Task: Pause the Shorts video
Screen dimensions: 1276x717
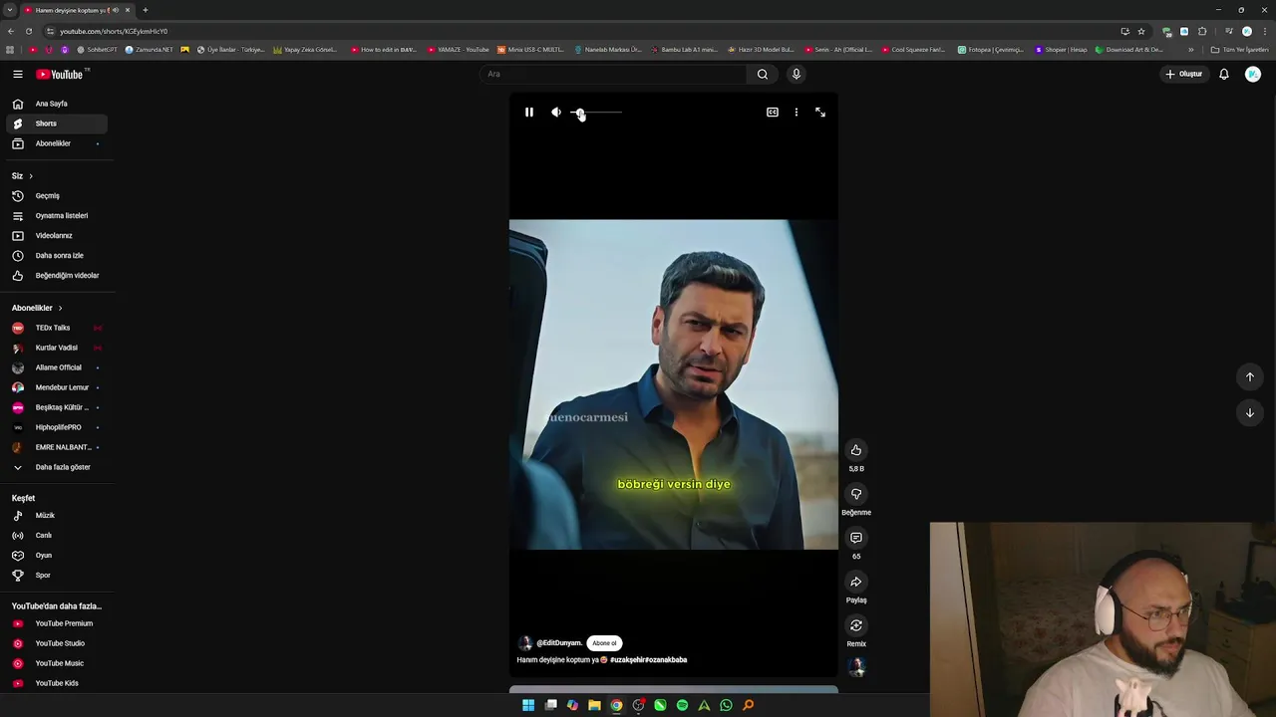Action: click(529, 113)
